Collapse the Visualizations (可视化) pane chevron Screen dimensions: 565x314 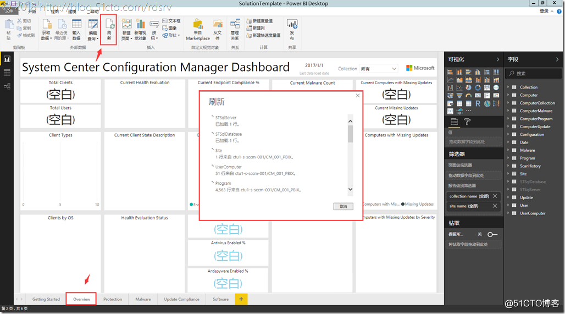[x=497, y=59]
